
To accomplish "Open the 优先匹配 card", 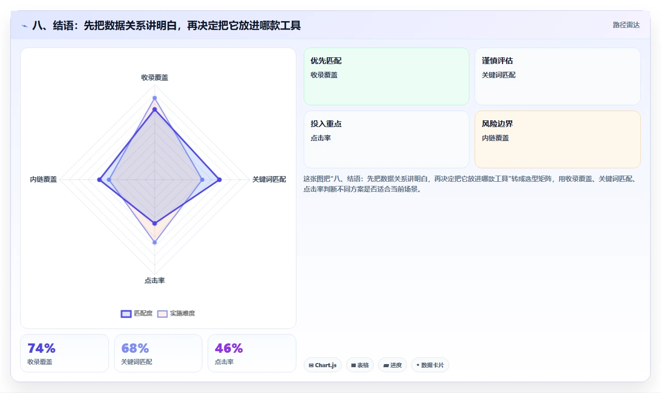I will click(x=386, y=76).
